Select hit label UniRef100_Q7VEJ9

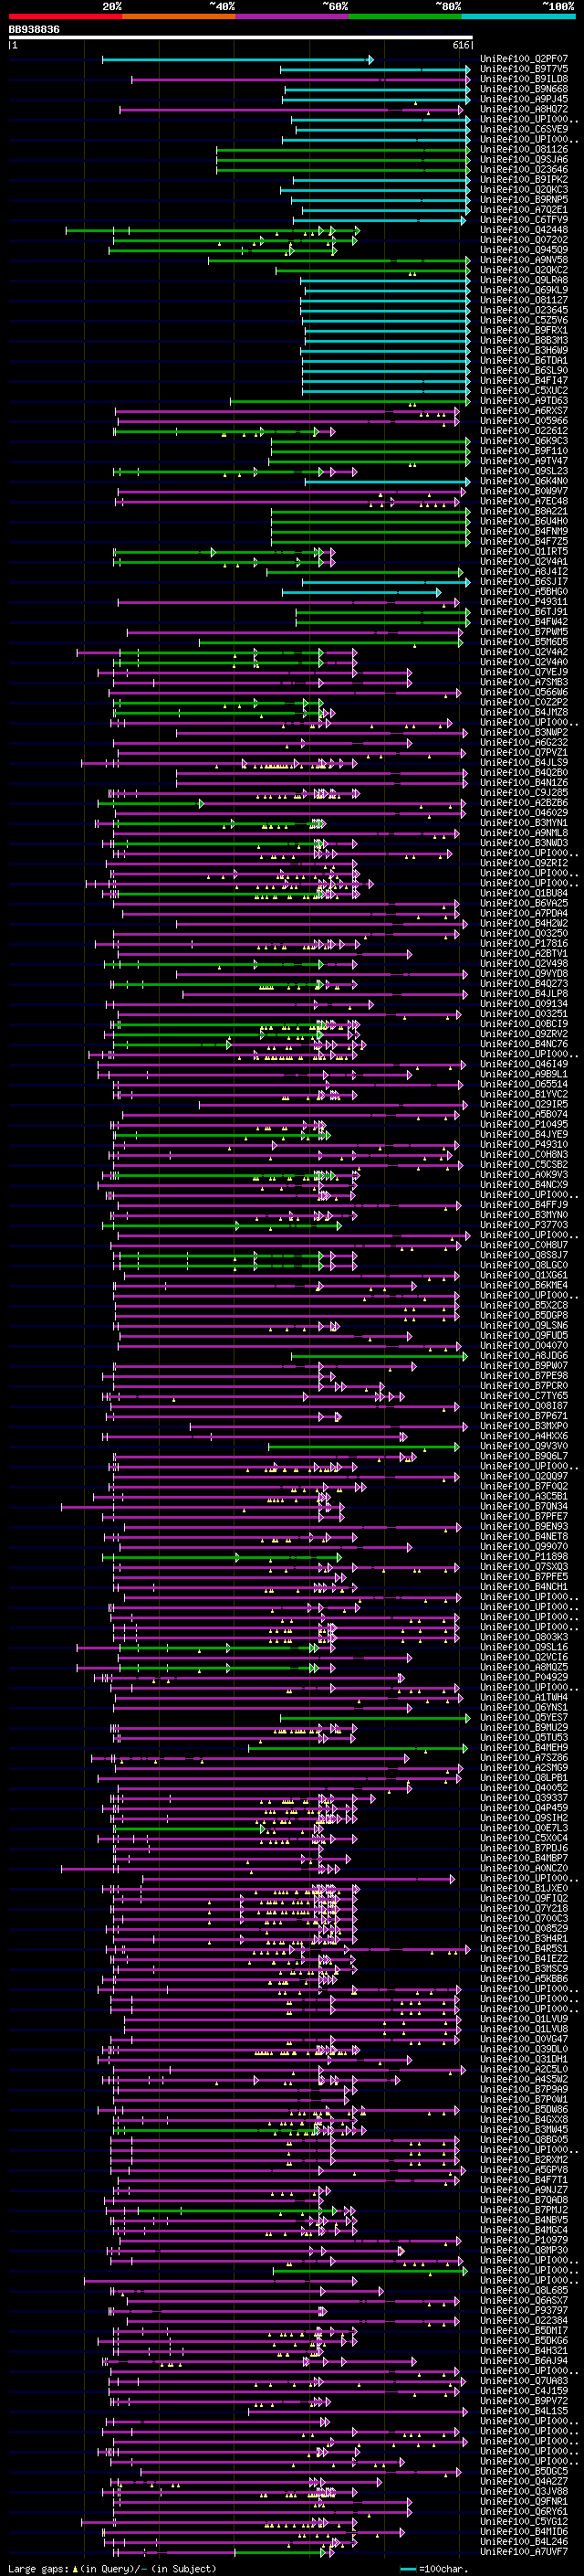[x=524, y=672]
